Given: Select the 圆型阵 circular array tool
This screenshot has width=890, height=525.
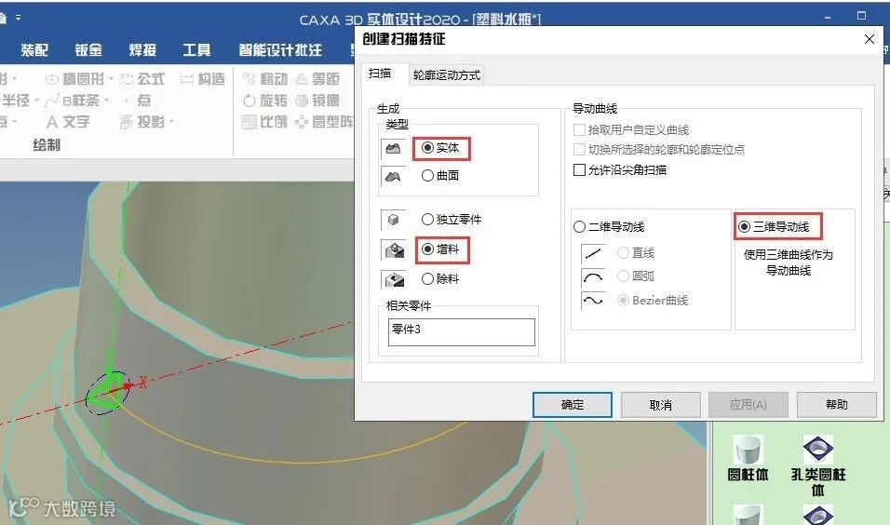Looking at the screenshot, I should [324, 122].
